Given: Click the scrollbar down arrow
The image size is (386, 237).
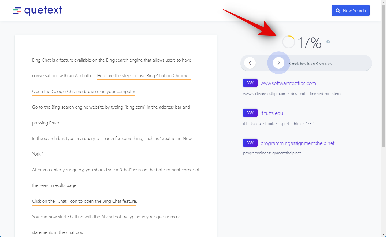Looking at the screenshot, I should point(383,234).
